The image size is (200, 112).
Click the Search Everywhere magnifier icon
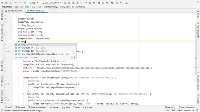(x=122, y=3)
